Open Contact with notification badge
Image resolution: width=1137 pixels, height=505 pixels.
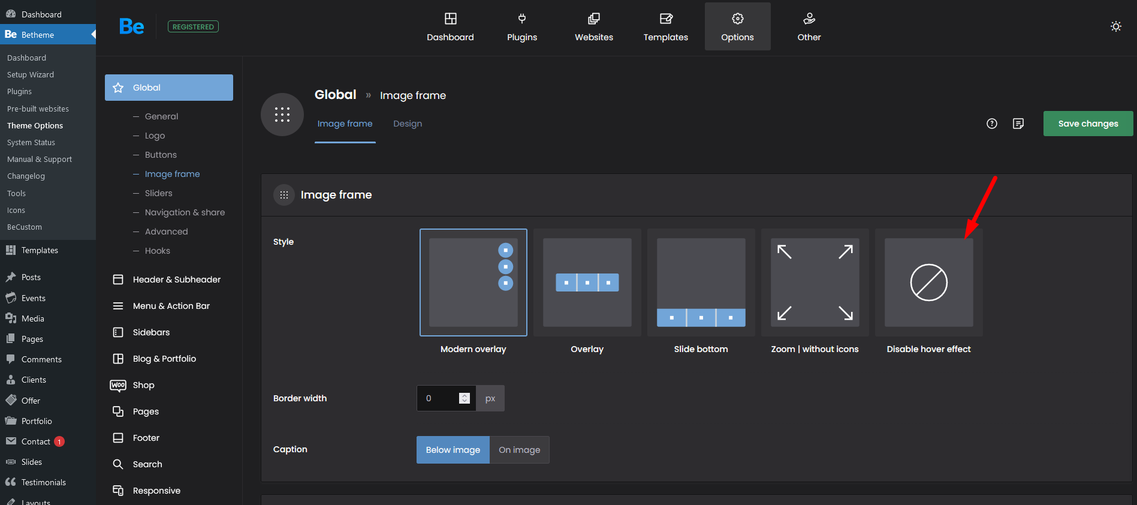(x=48, y=441)
